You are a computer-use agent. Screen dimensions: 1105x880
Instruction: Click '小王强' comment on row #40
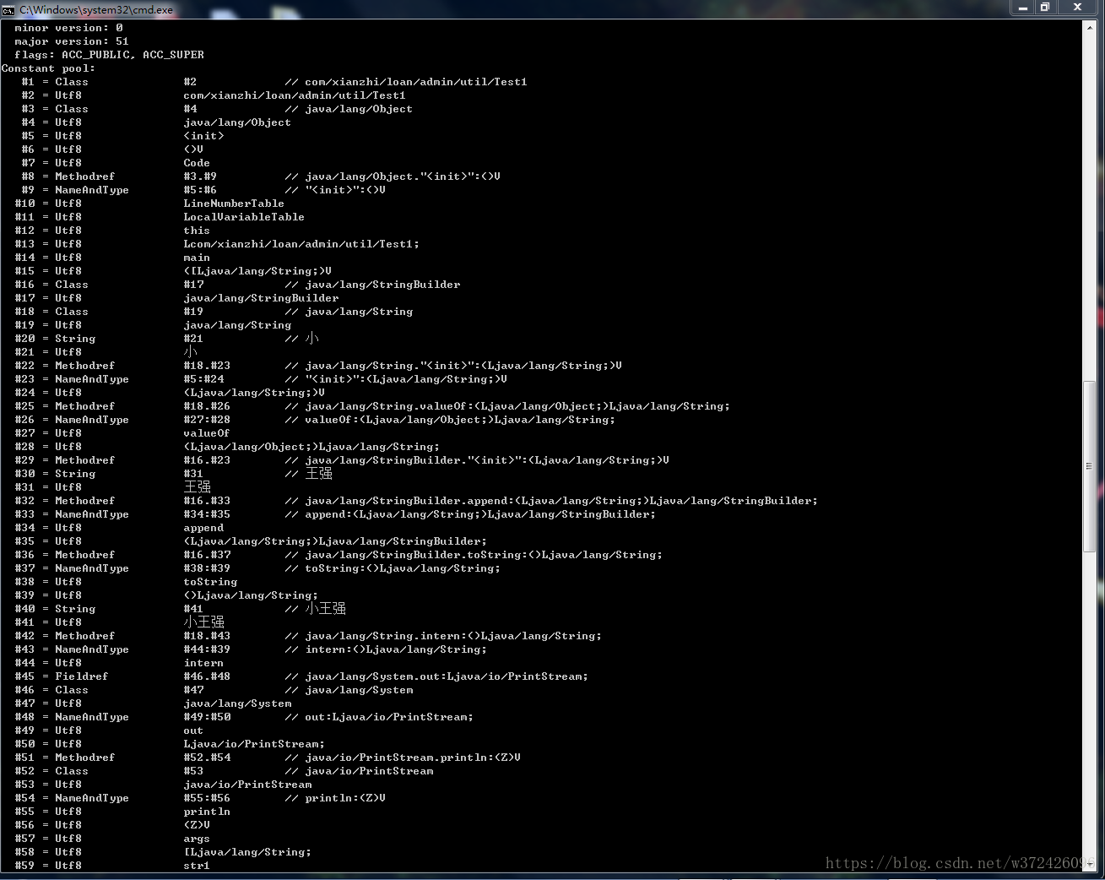coord(325,609)
